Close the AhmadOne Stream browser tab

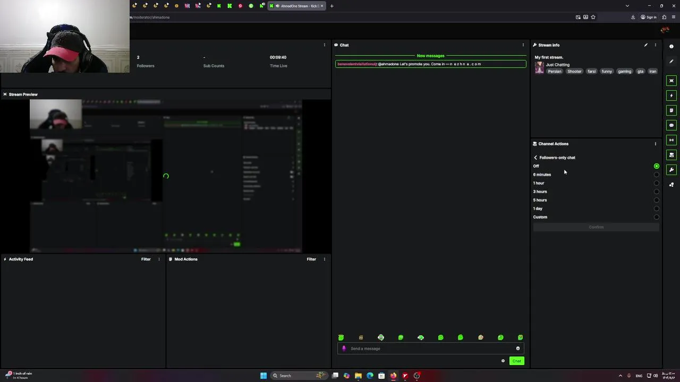[322, 6]
